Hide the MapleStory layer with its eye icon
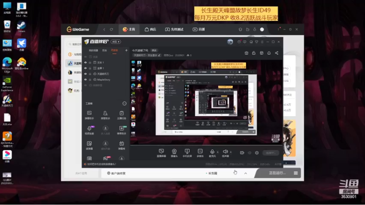Screen dimensions: 365x205 [85, 79]
